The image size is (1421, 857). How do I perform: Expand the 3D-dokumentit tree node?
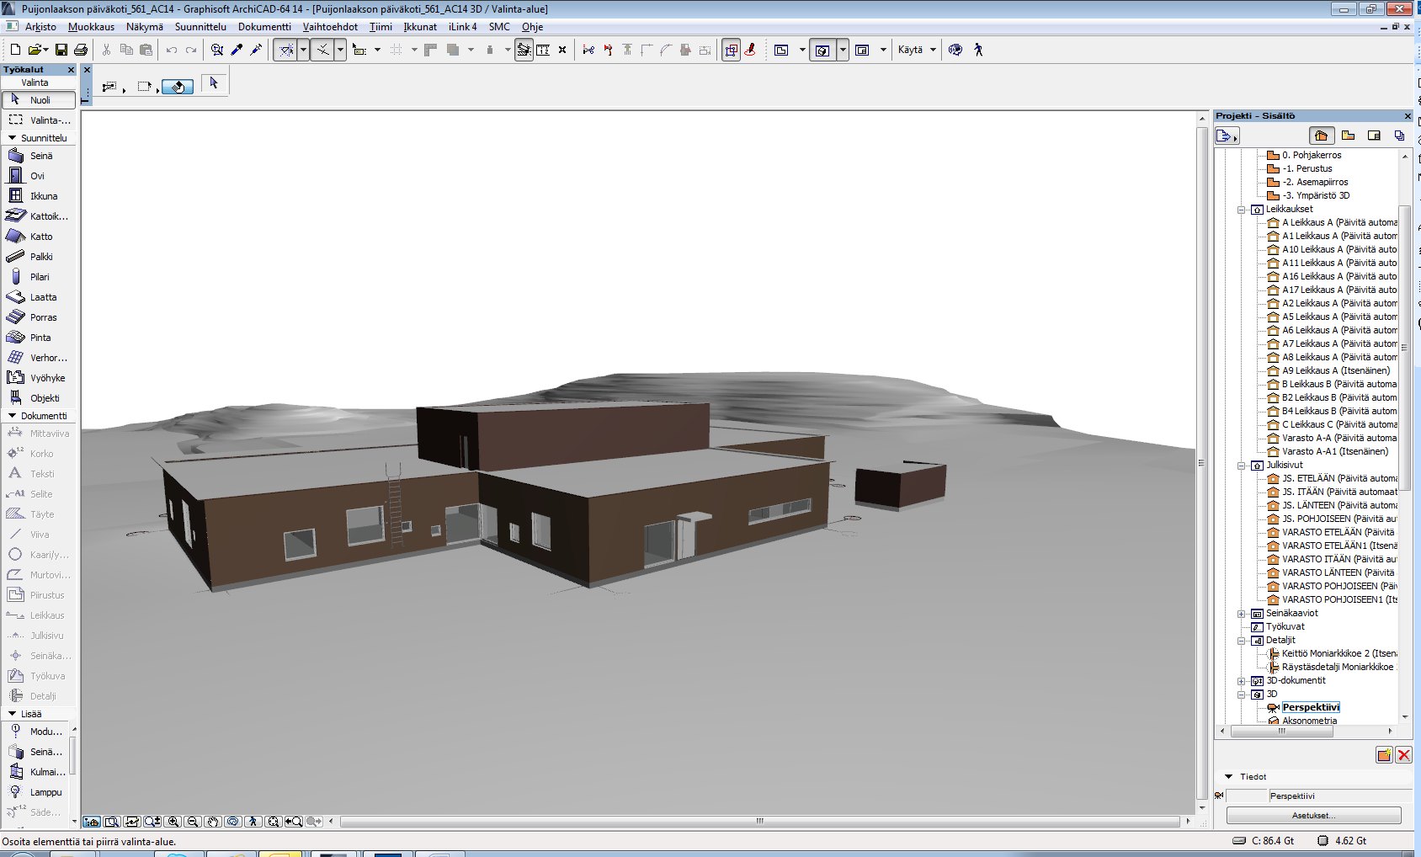coord(1241,681)
